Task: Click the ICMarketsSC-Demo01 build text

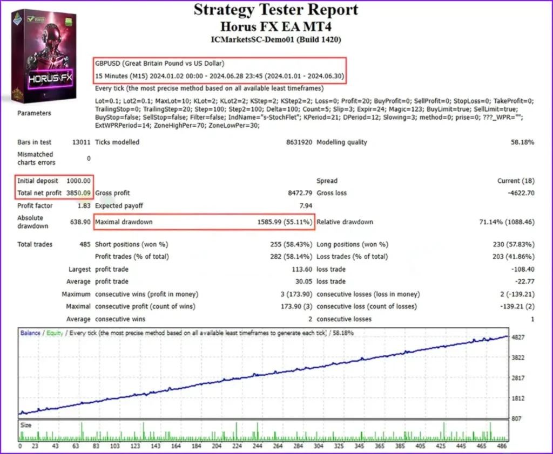Action: 276,39
